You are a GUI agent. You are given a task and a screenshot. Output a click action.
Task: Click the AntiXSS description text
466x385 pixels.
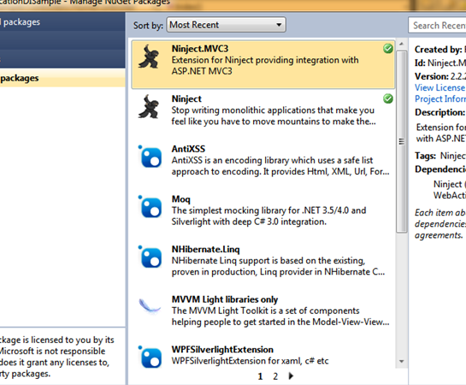280,166
